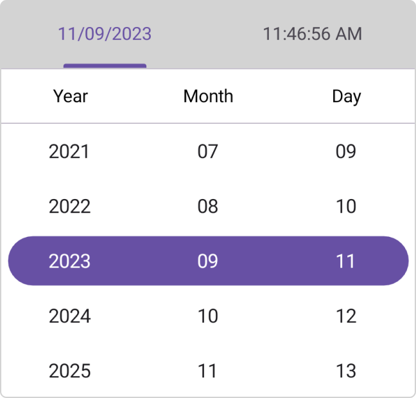Click the Month column header
416x398 pixels.
pos(208,96)
